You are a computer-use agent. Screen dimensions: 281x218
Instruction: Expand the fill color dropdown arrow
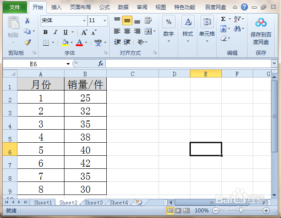(72, 43)
